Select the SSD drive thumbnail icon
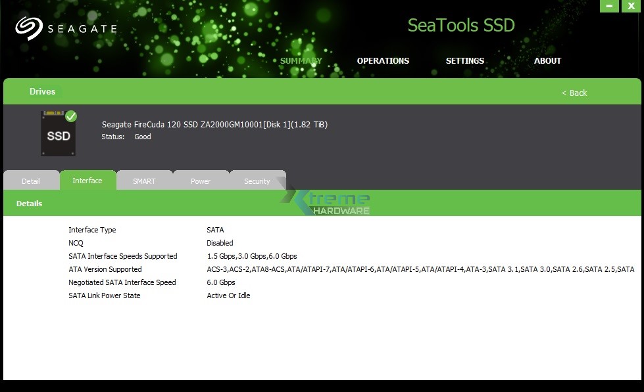The width and height of the screenshot is (644, 392). pos(58,133)
